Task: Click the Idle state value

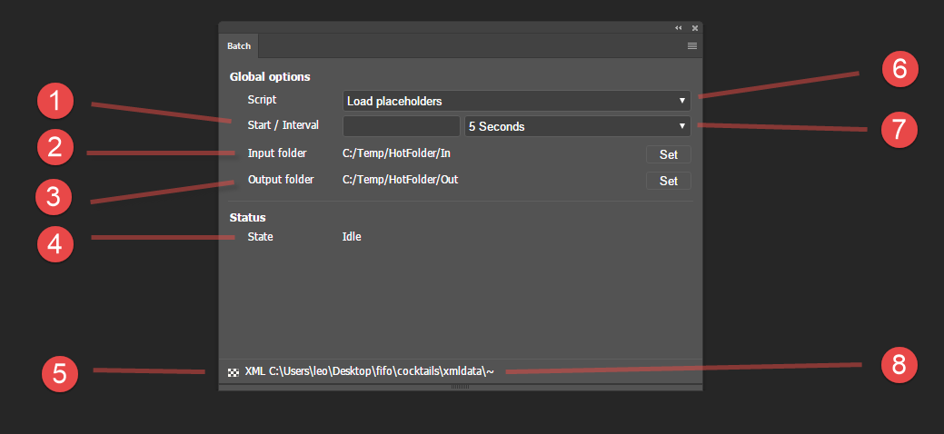Action: (x=352, y=237)
